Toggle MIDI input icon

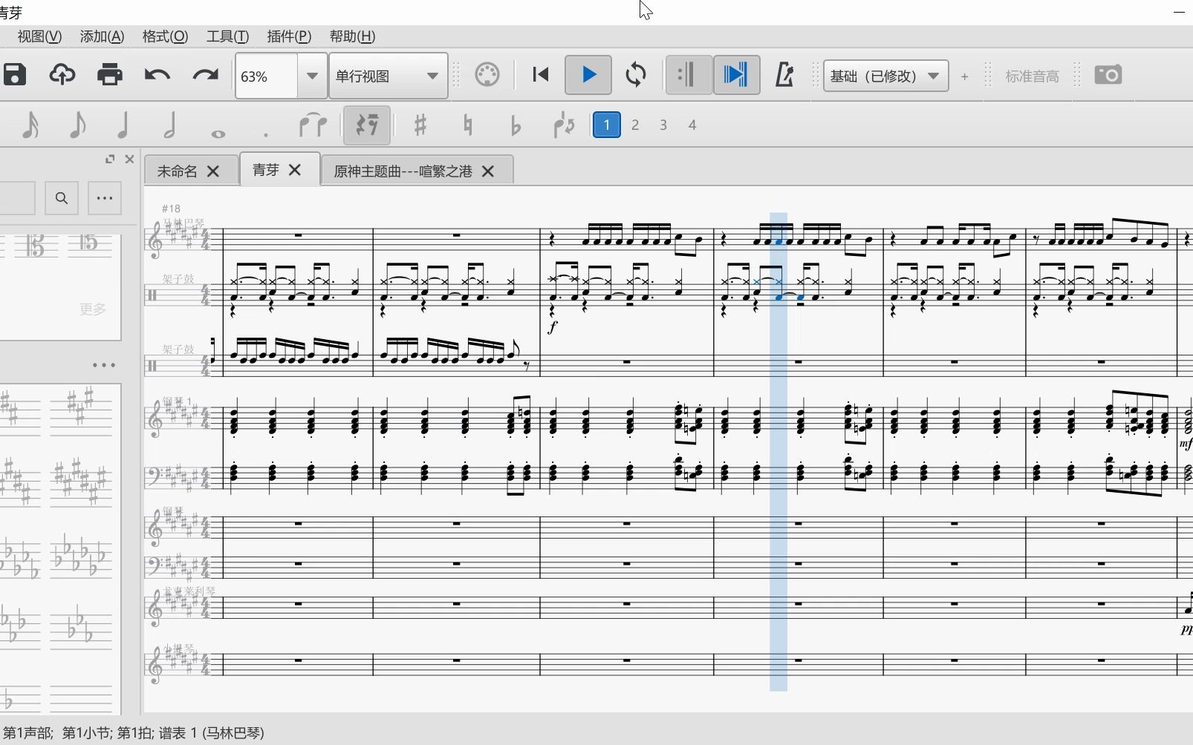tap(487, 75)
